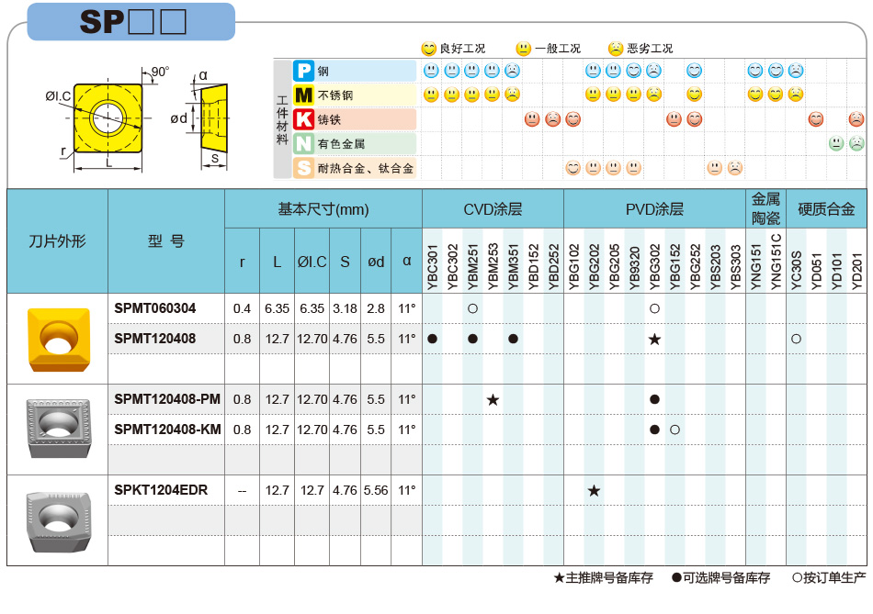Click the yellow square insert top-view diagram
The width and height of the screenshot is (873, 614).
point(108,117)
